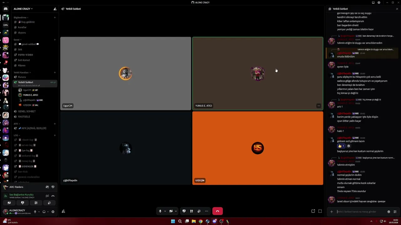Click the share screen button in the voice panel

23,203
